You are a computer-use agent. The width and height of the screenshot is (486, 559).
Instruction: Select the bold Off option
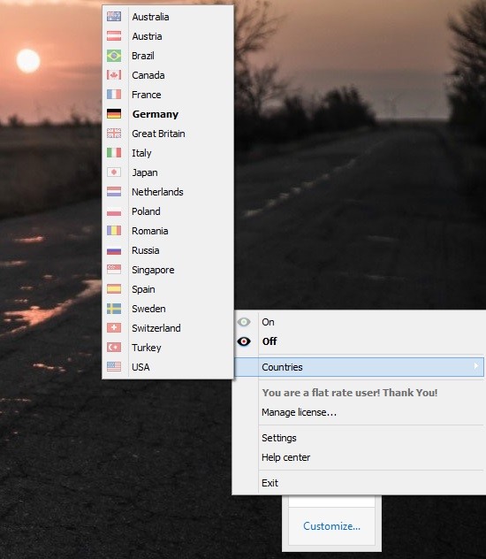270,341
